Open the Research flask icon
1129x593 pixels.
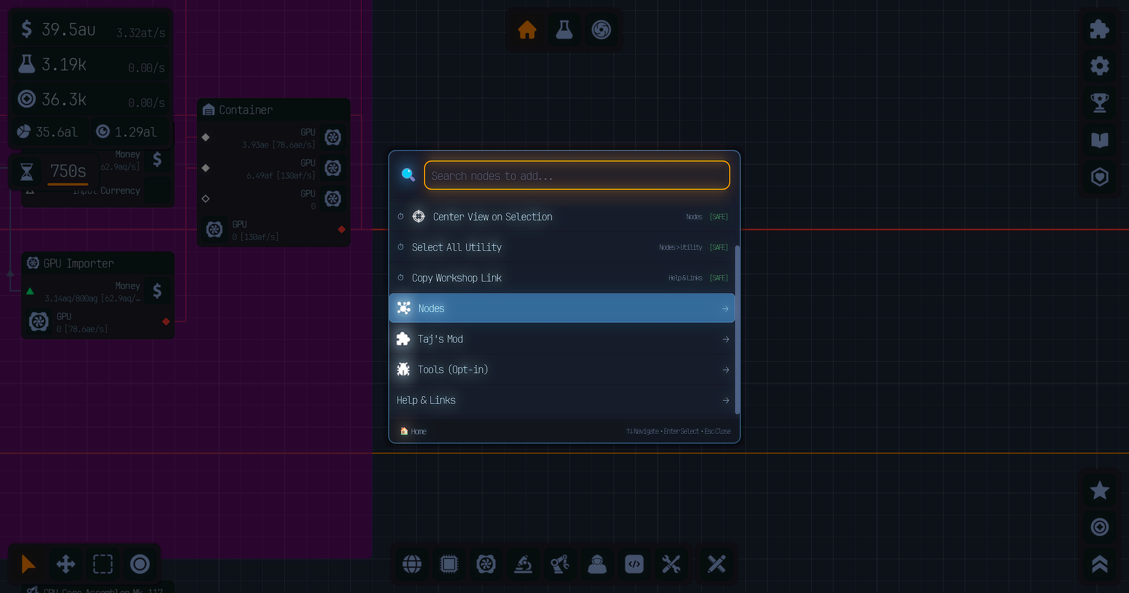point(564,29)
